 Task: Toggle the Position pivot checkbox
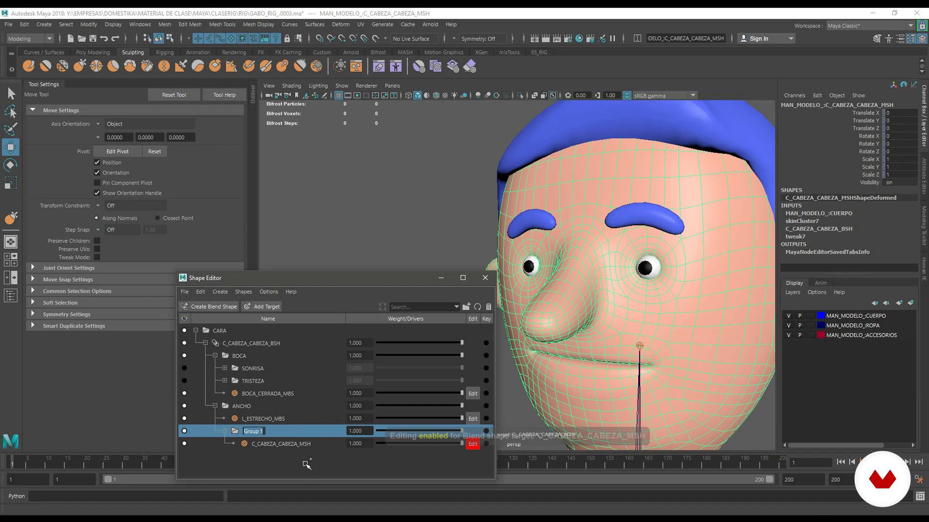pyautogui.click(x=97, y=162)
